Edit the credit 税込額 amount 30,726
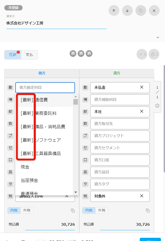The height and width of the screenshot is (241, 165). pos(125,225)
